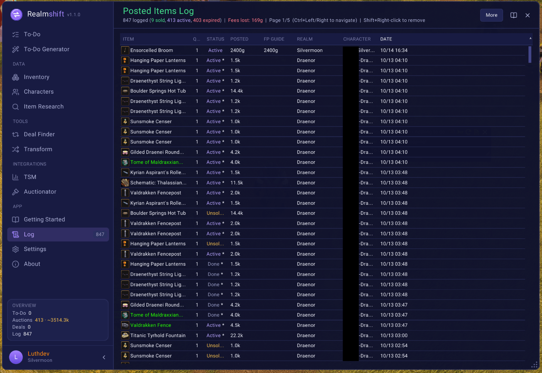
Task: Click the Ensorcelled Broom item name
Action: point(152,51)
